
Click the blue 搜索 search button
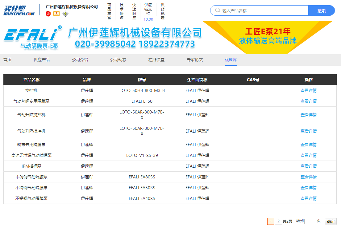tap(322, 11)
